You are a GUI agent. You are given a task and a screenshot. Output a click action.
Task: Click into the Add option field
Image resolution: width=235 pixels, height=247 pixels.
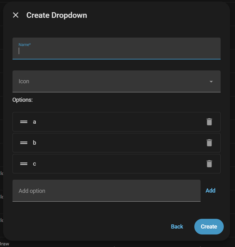coord(106,191)
